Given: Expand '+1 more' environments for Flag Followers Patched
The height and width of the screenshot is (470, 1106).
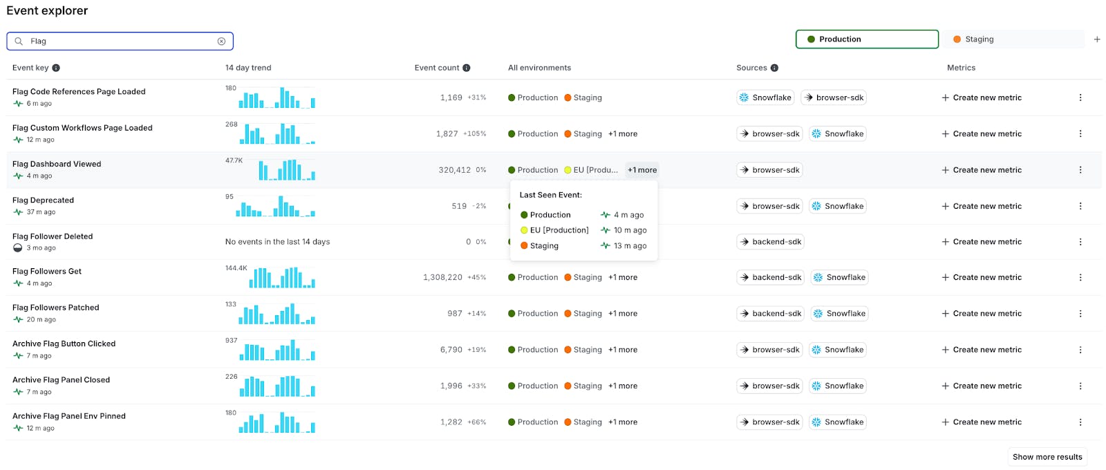Looking at the screenshot, I should (x=623, y=314).
